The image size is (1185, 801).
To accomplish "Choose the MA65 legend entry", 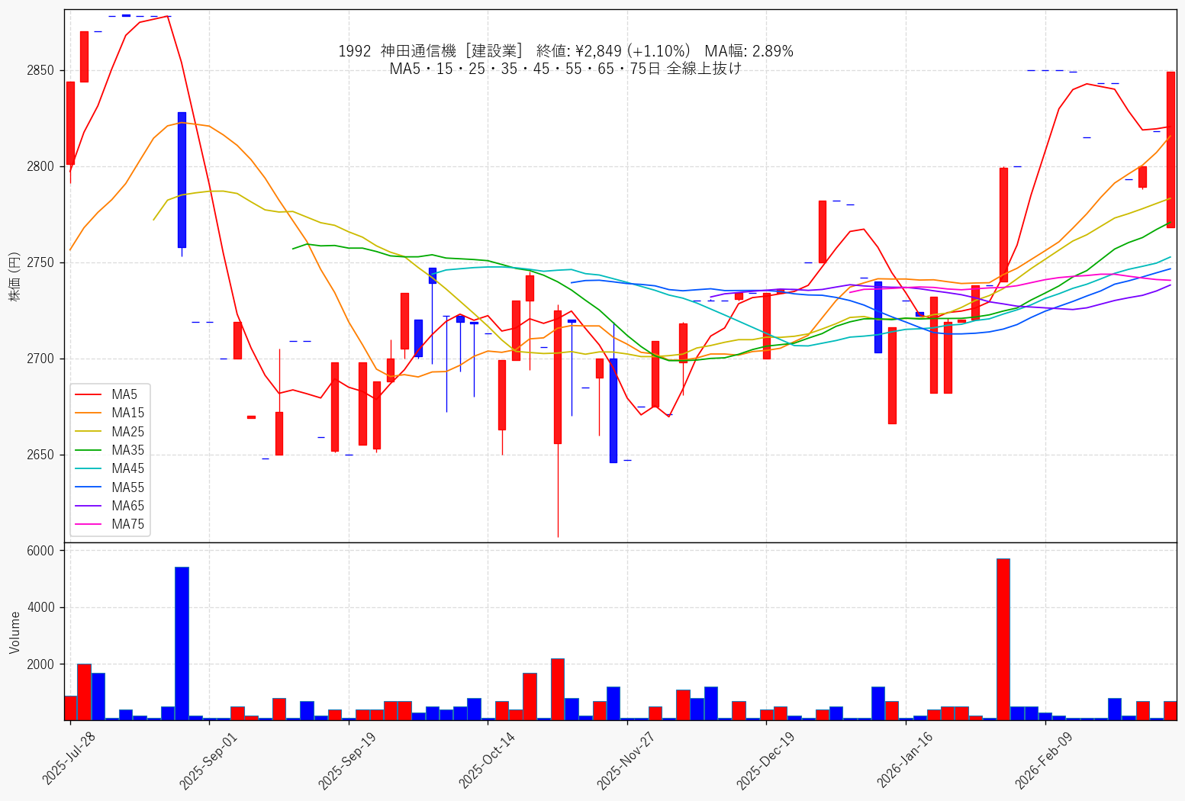I will [110, 506].
